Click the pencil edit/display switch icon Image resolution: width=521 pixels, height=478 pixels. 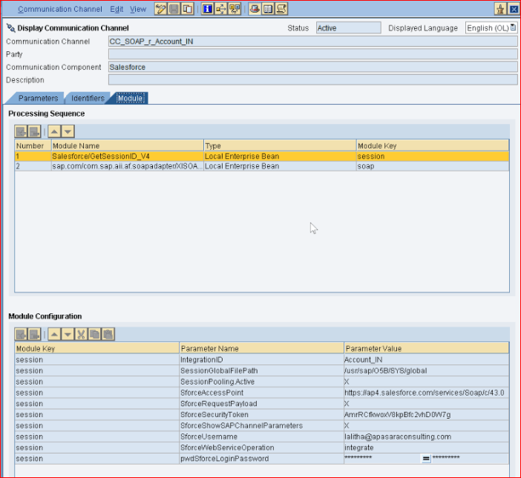pos(160,9)
